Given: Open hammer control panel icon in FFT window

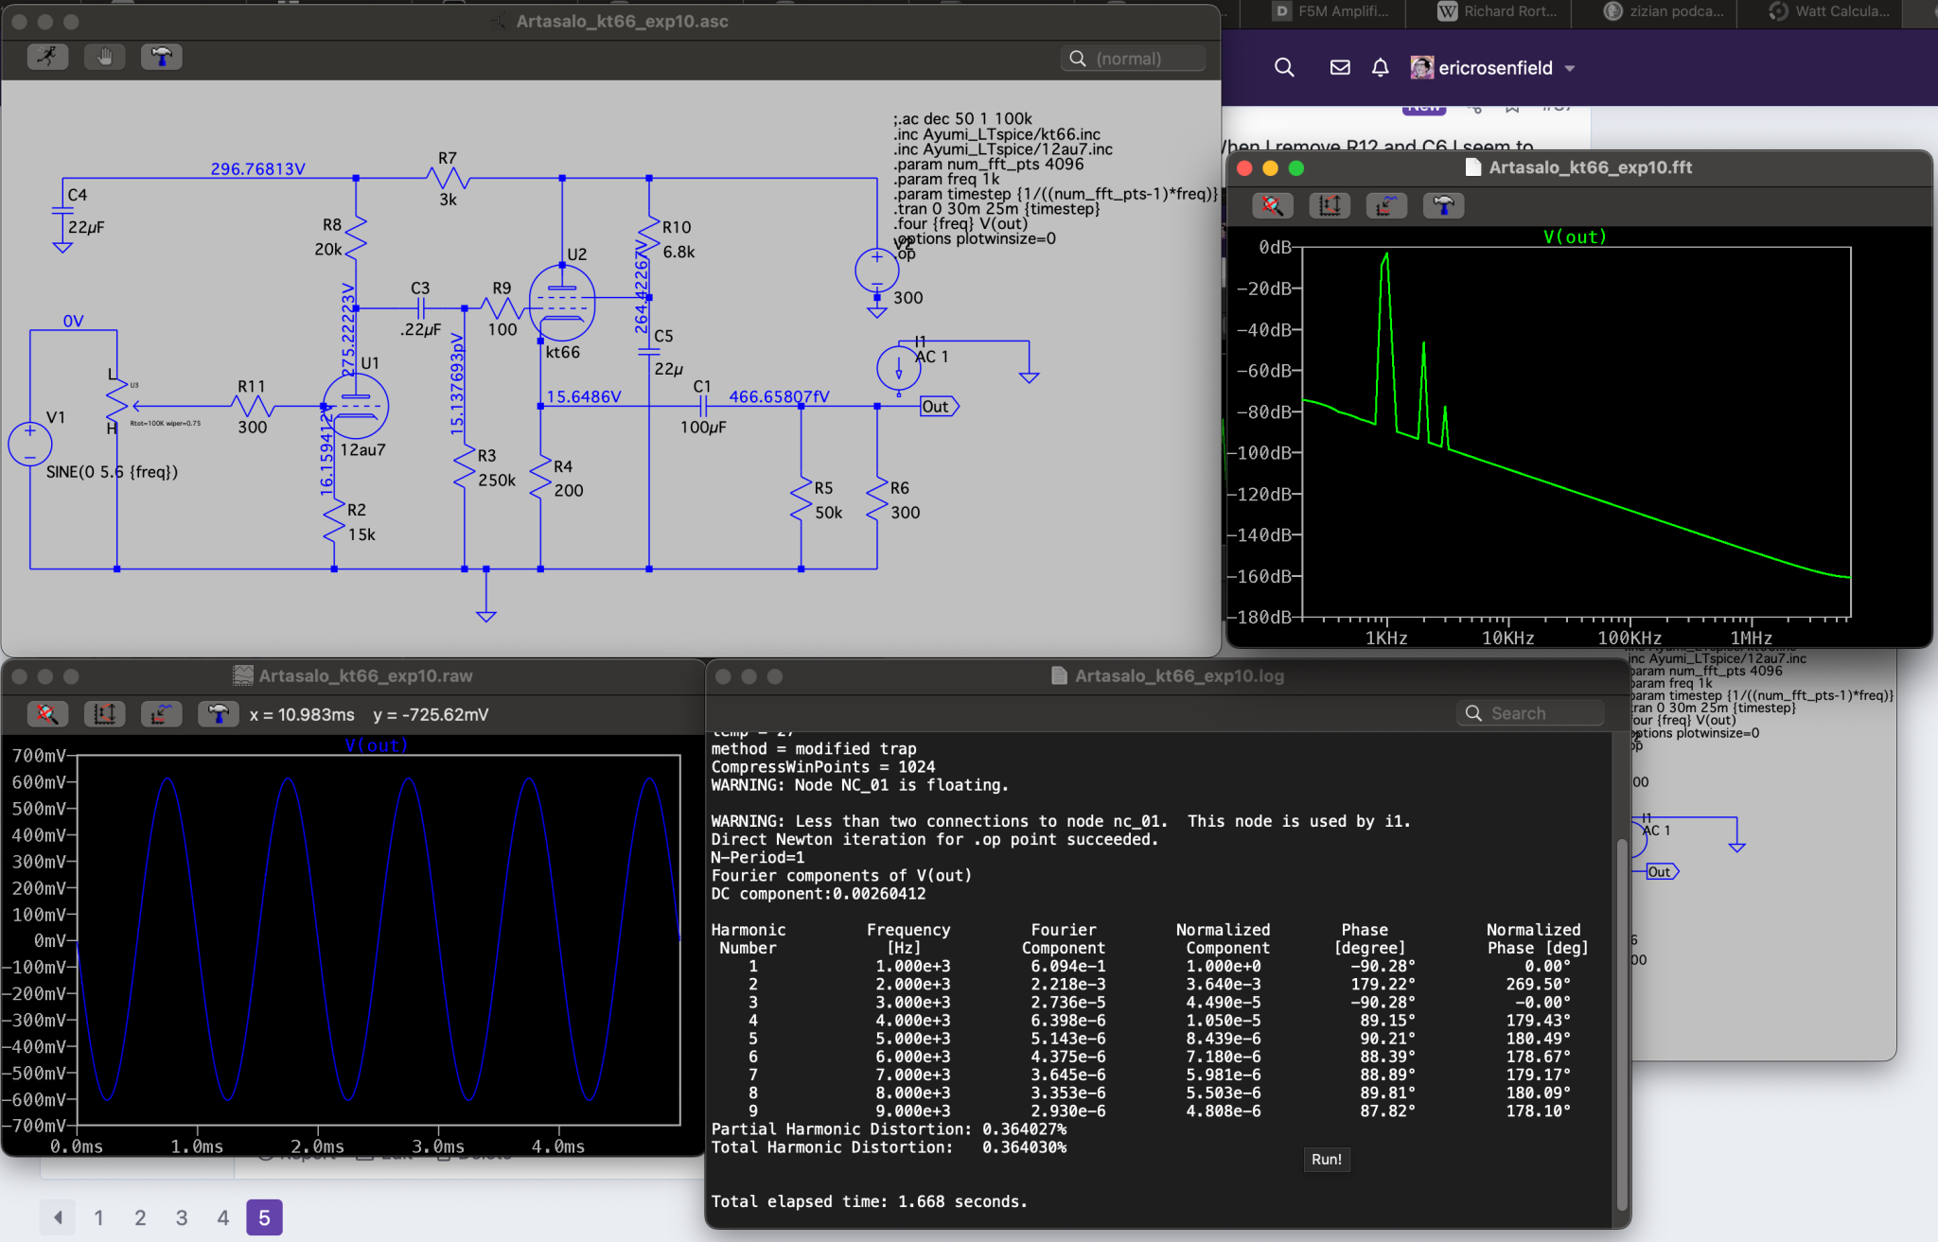Looking at the screenshot, I should coord(1443,205).
